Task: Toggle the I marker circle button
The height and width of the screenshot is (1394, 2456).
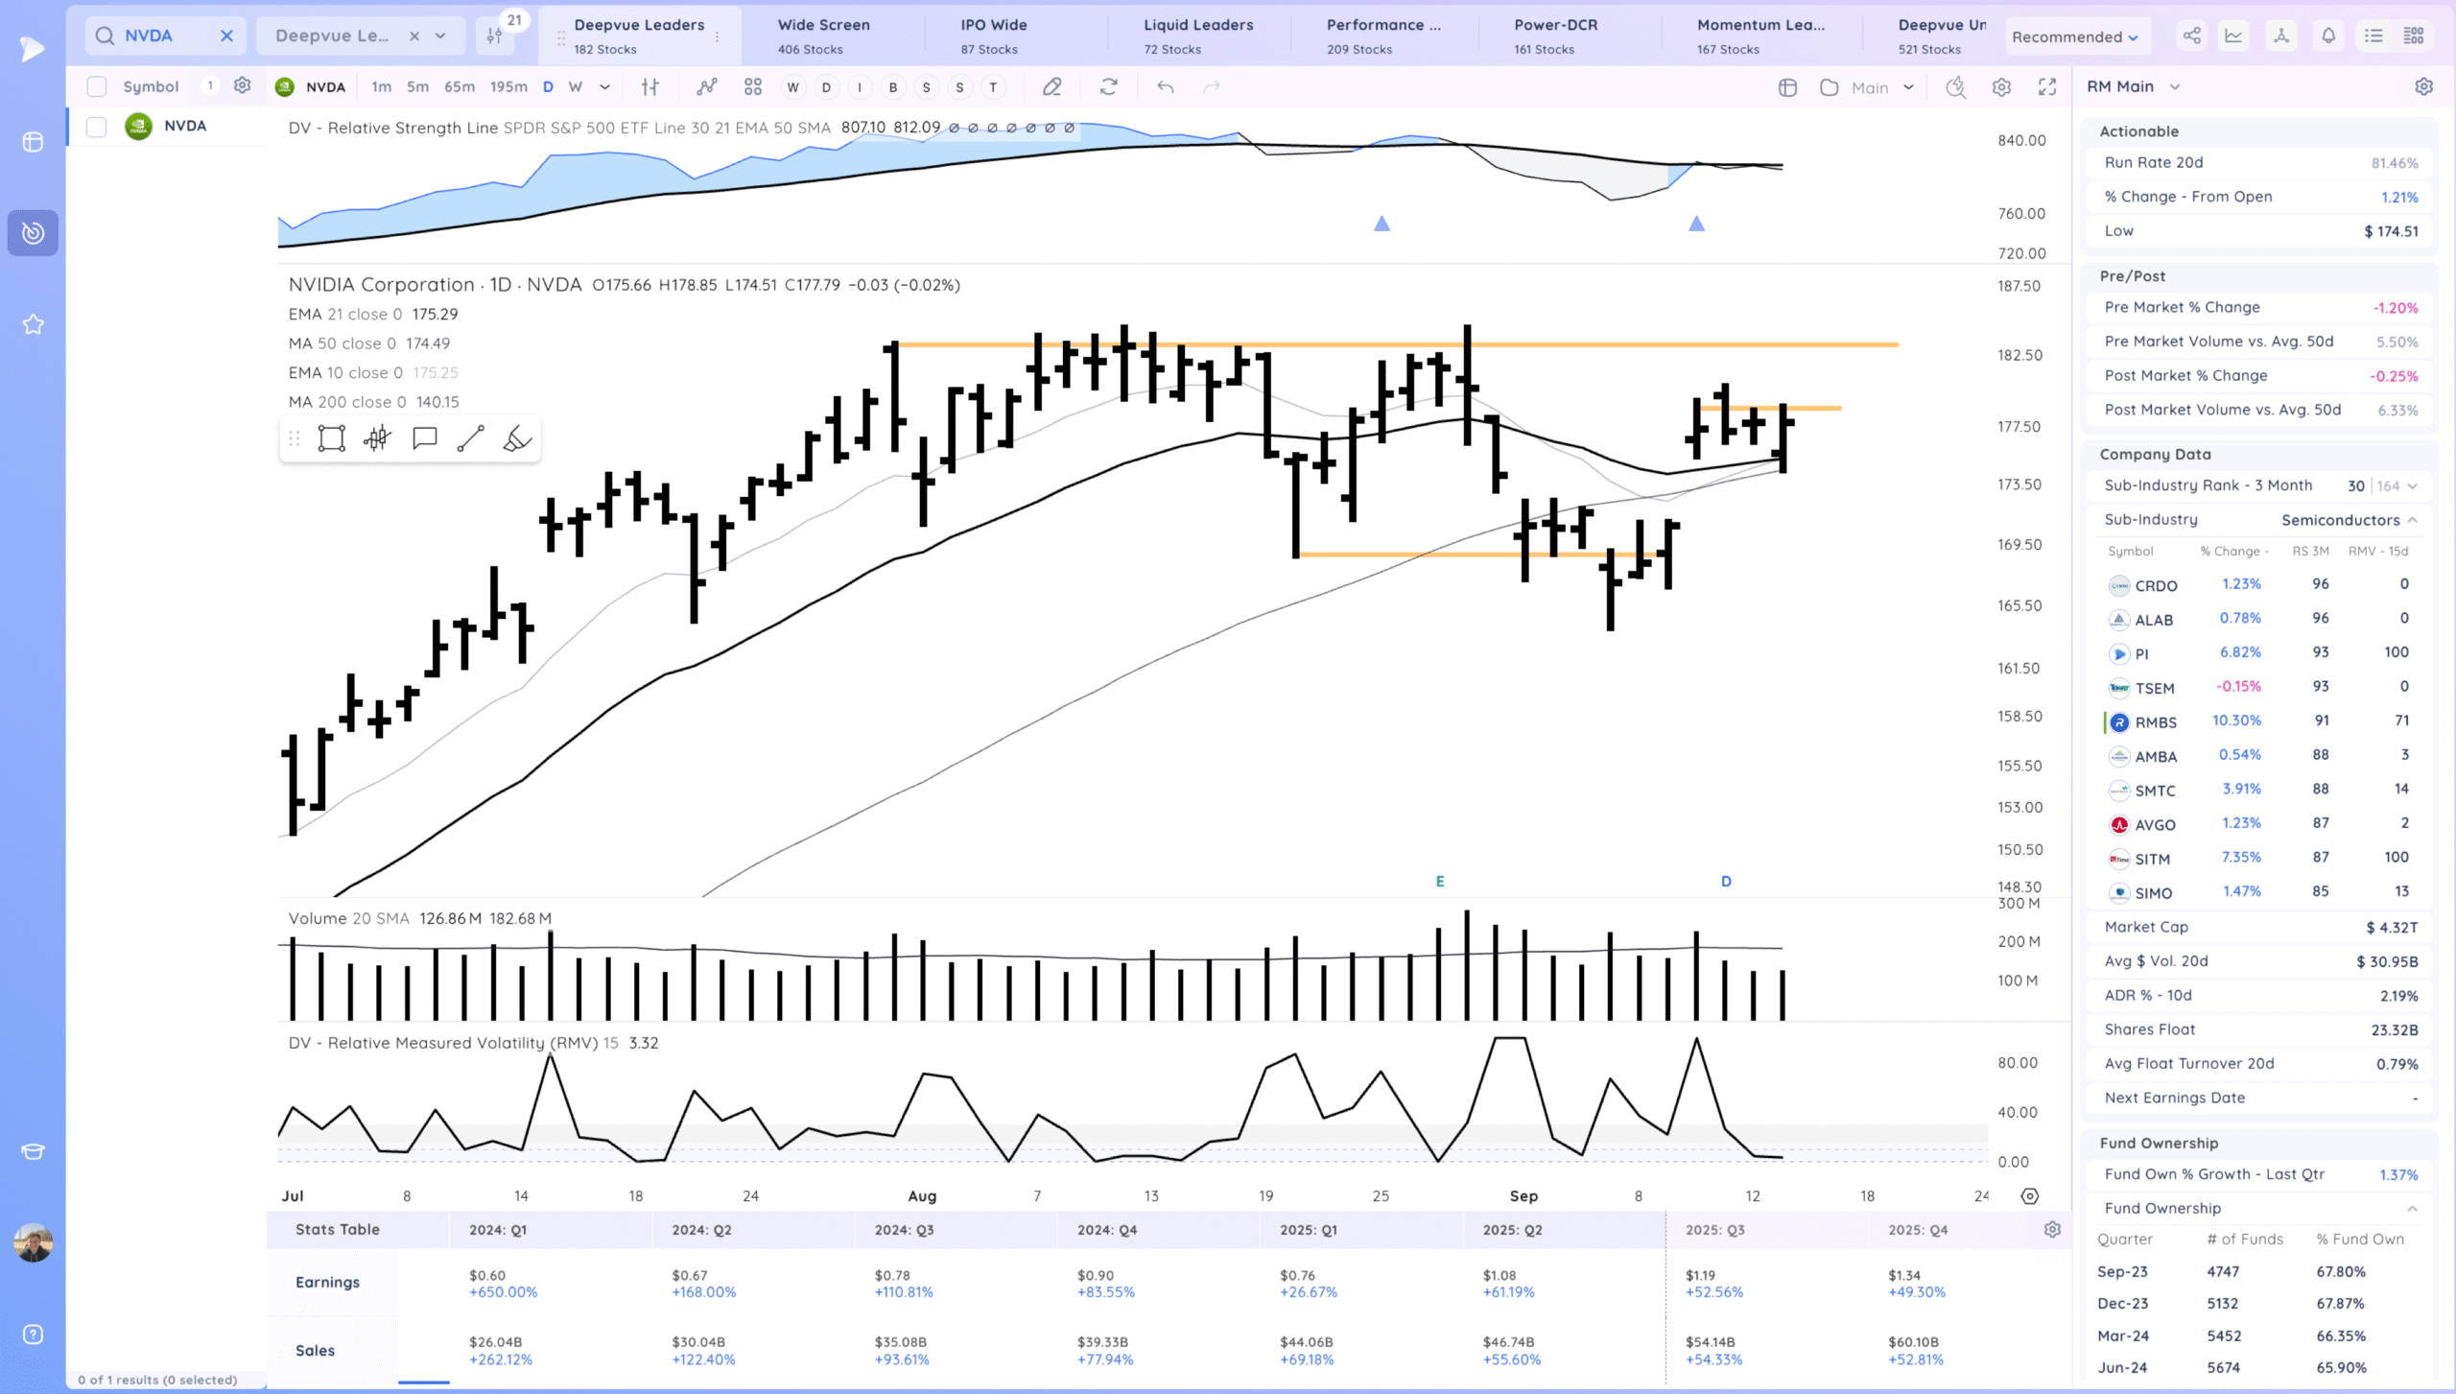Action: [x=860, y=87]
